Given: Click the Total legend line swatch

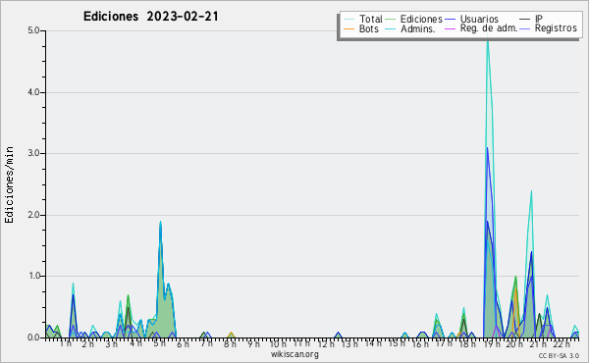Looking at the screenshot, I should 348,20.
